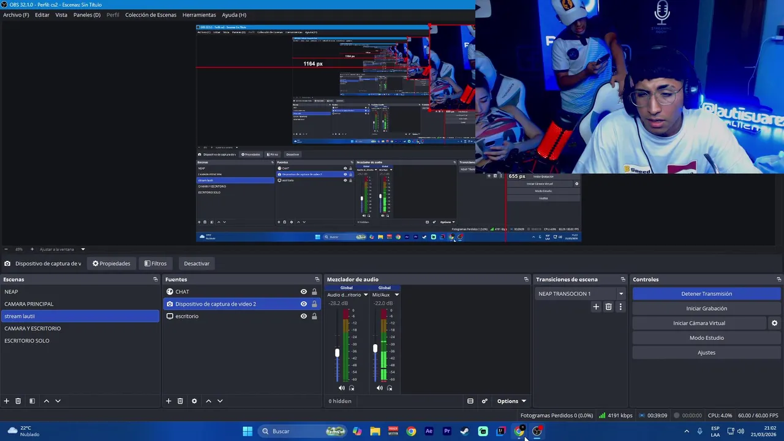Undock the Controles panel
The height and width of the screenshot is (441, 784).
(x=778, y=279)
